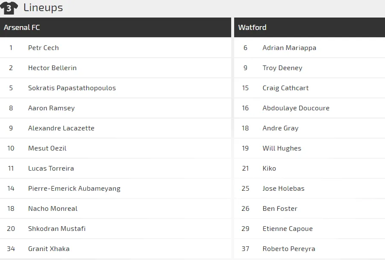Viewport: 385px width, 260px height.
Task: Open Petr Cech player link
Action: point(43,48)
